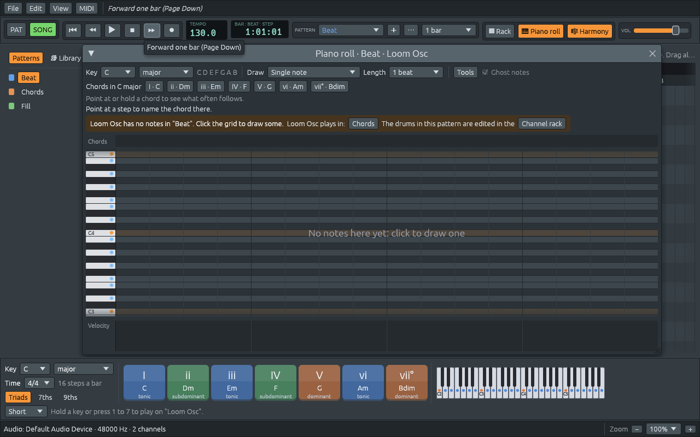
Task: Open the MIDI menu
Action: pyautogui.click(x=86, y=8)
